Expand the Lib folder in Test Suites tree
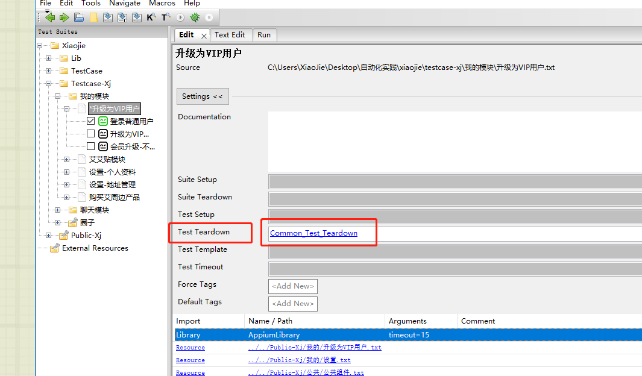642x376 pixels. click(49, 58)
